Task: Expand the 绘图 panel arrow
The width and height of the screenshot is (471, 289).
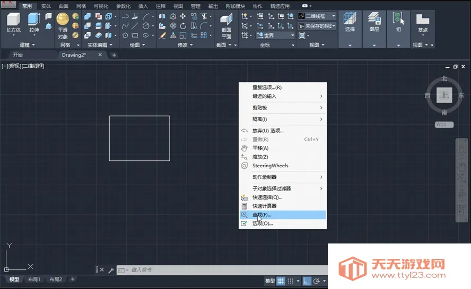Action: [x=144, y=45]
